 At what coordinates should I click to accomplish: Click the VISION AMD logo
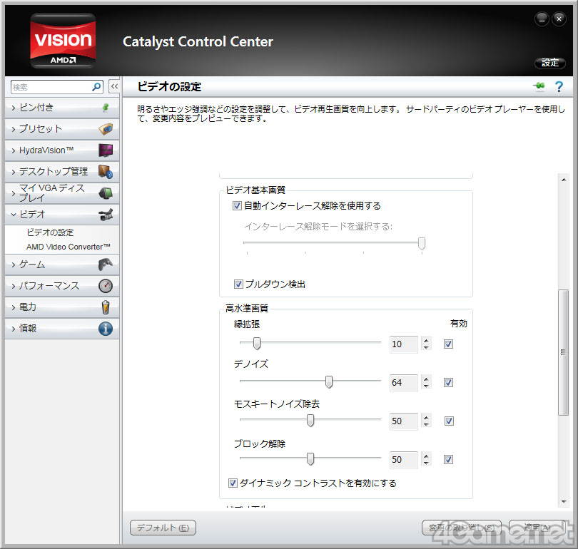pos(63,41)
